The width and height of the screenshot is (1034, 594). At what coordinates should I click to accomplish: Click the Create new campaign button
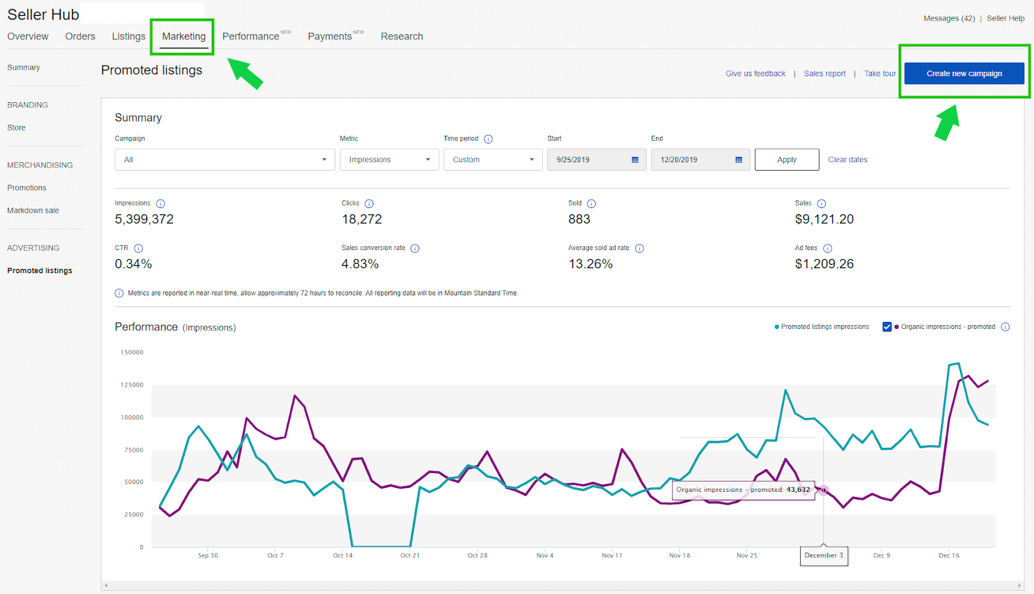tap(964, 73)
